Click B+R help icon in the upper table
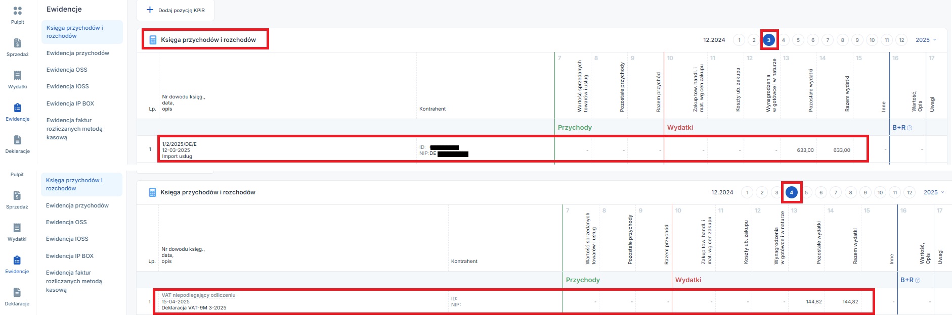 910,128
